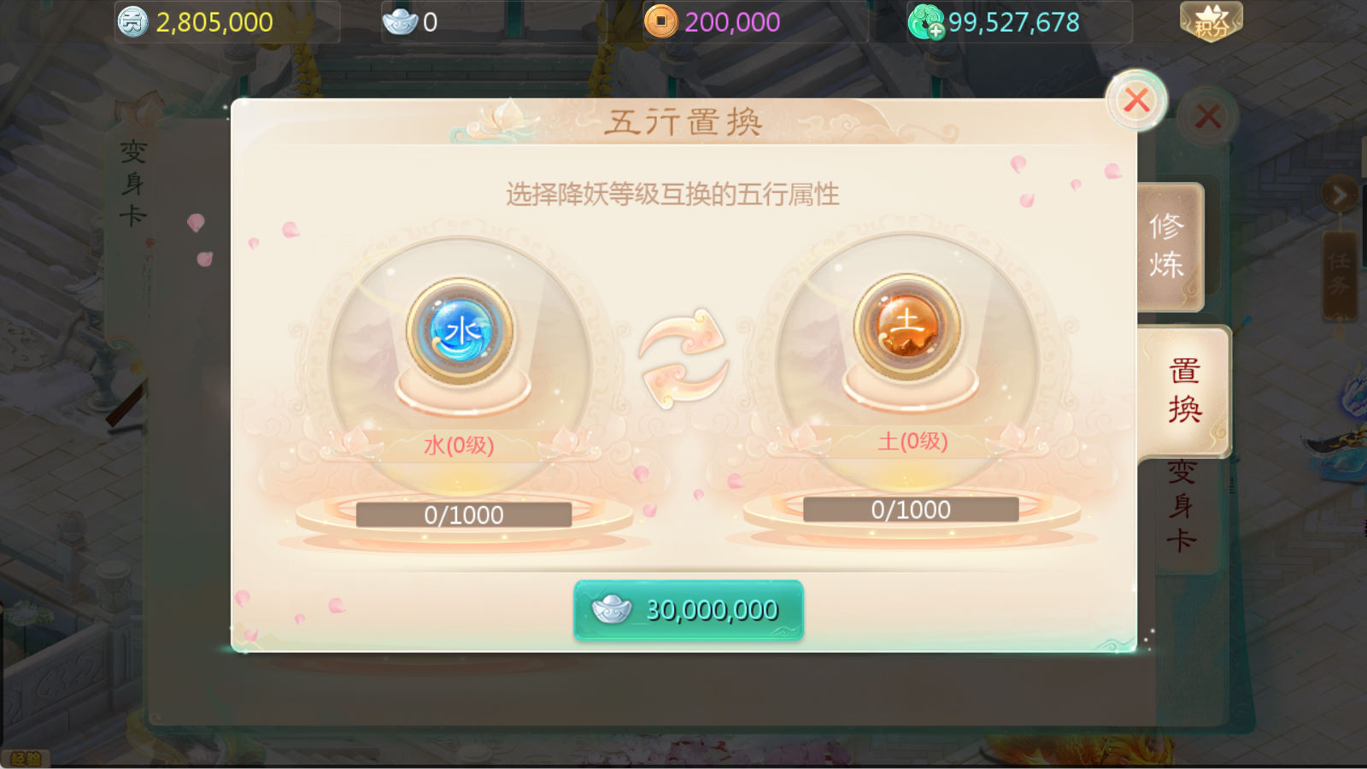1367x769 pixels.
Task: Switch to the 置换 tab
Action: pyautogui.click(x=1184, y=391)
